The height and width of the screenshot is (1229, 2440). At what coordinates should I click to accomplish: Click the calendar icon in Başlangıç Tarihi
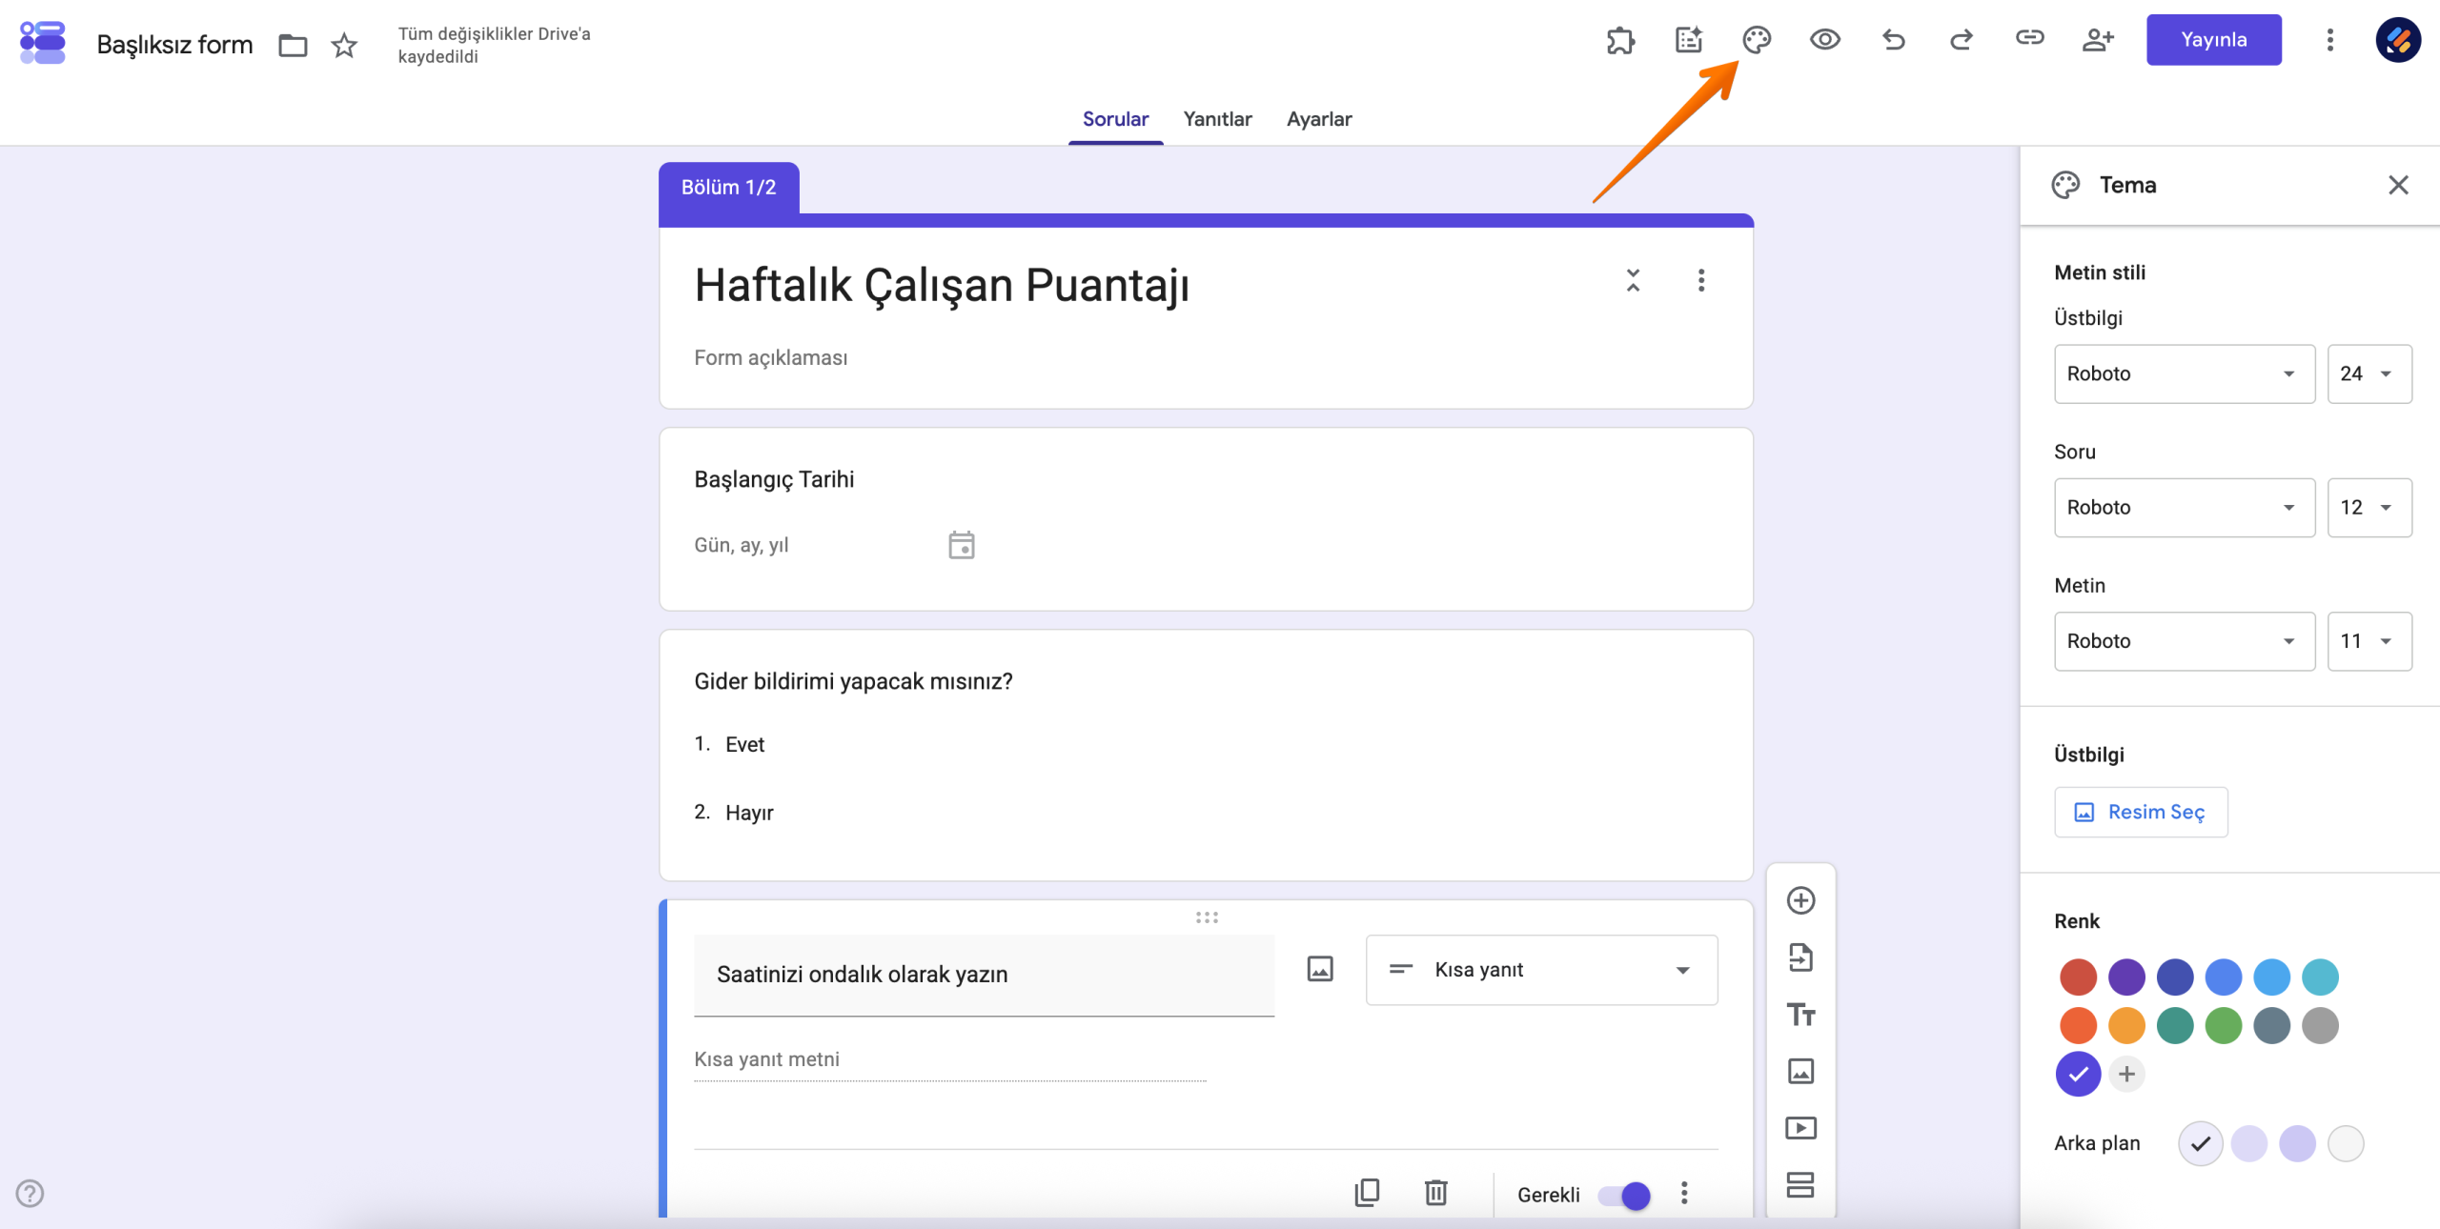pyautogui.click(x=962, y=545)
